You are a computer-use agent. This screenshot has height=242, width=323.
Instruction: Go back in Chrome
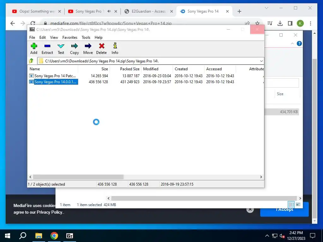(13, 23)
